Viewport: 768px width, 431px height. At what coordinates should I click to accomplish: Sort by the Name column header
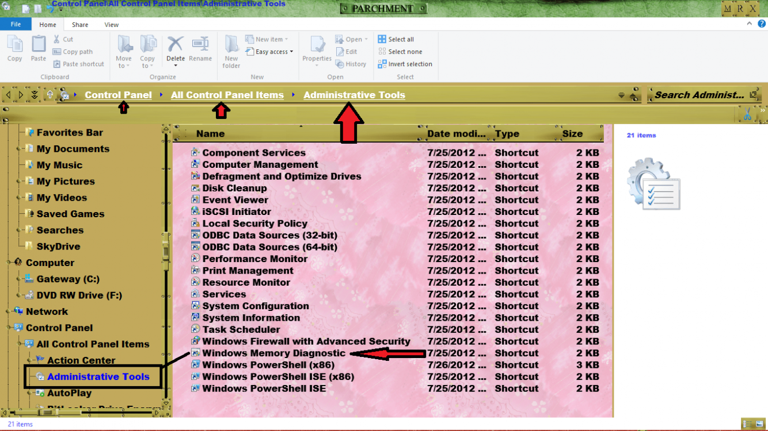(210, 133)
